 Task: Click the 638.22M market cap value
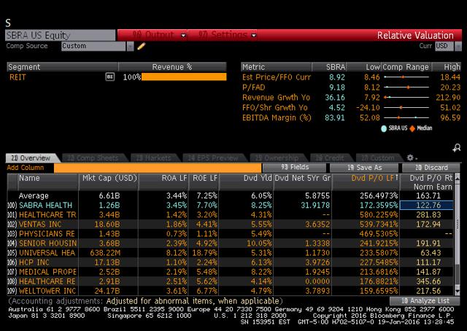tap(105, 253)
